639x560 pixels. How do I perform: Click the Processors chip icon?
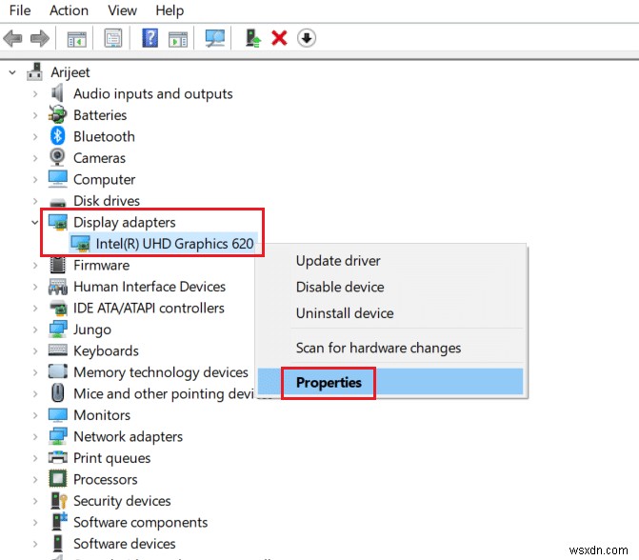(57, 479)
